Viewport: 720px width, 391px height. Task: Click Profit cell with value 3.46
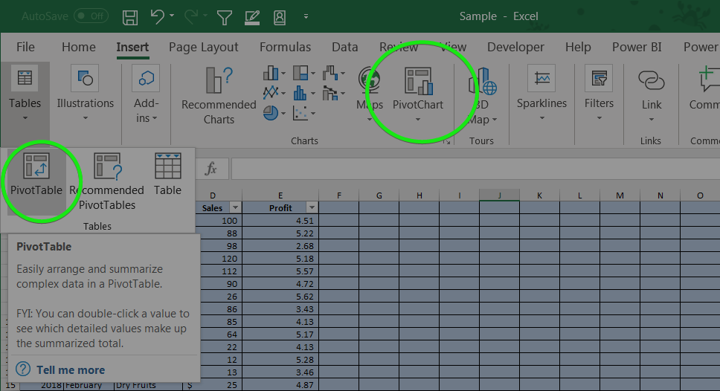click(x=280, y=372)
